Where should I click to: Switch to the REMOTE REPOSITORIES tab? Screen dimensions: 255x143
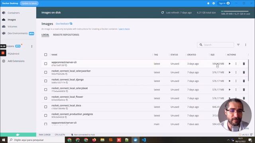(x=66, y=35)
